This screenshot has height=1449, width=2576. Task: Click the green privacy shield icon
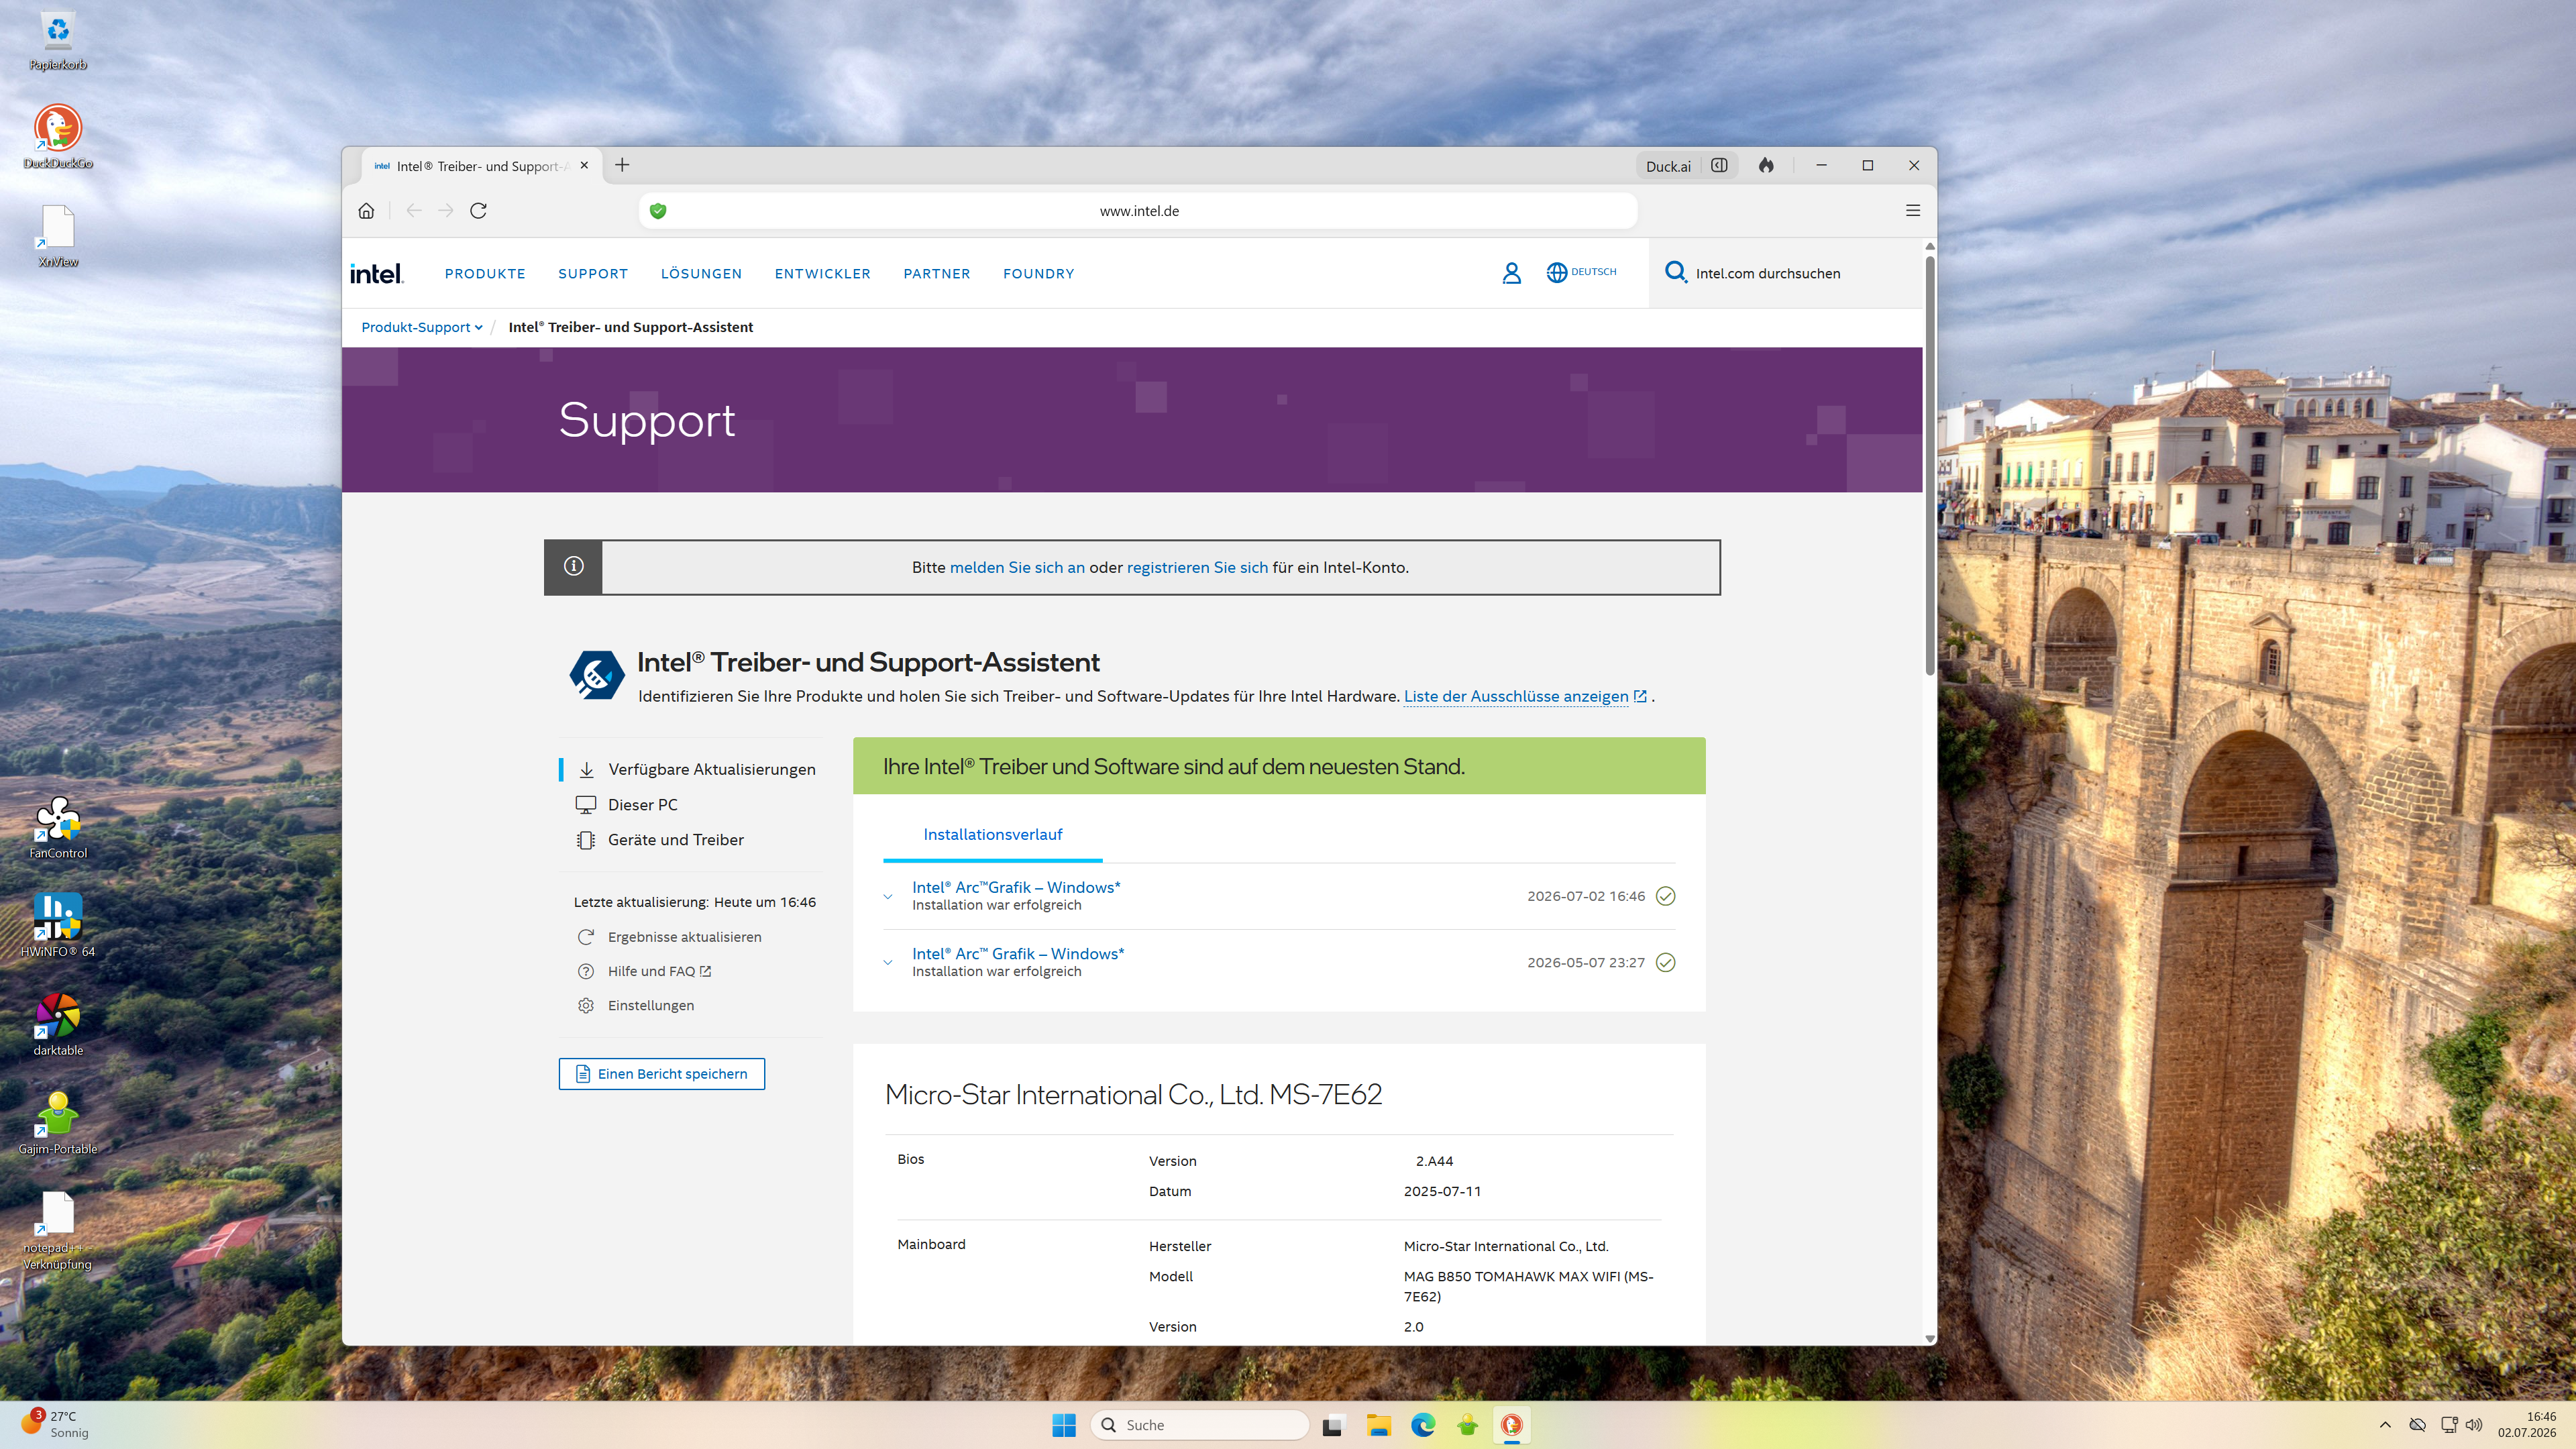coord(658,211)
